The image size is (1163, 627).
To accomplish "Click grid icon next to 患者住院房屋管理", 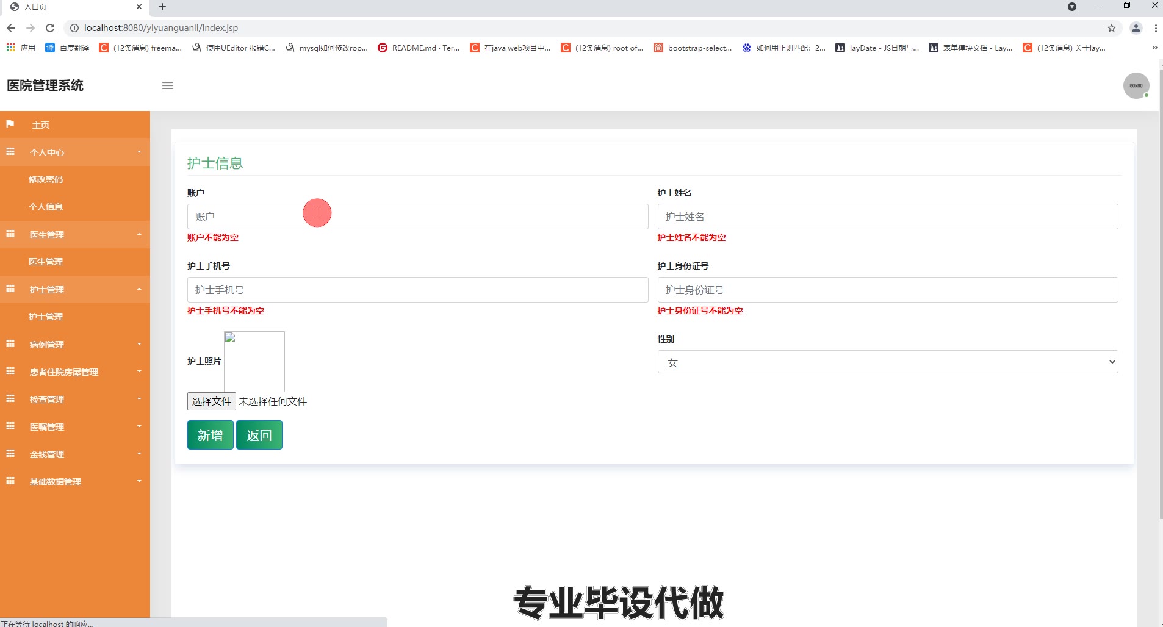I will [x=10, y=371].
